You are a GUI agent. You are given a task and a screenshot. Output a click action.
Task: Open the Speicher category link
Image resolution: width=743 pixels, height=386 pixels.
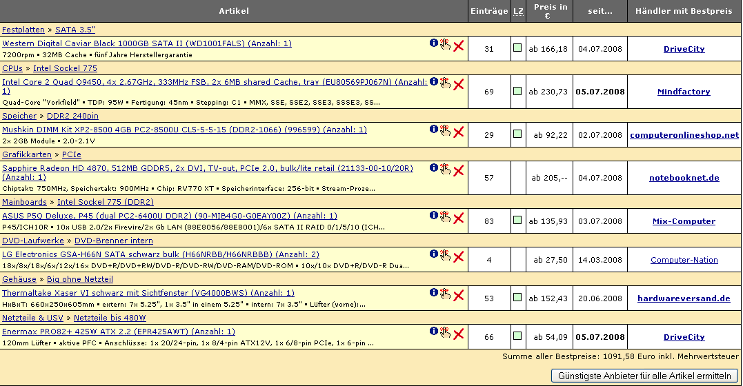19,116
